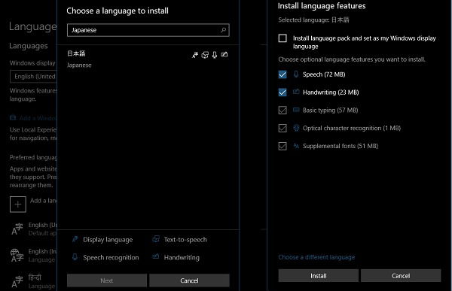Click the speech recognition microphone icon beside 日本語
Screen dimensions: 452x291
215,55
